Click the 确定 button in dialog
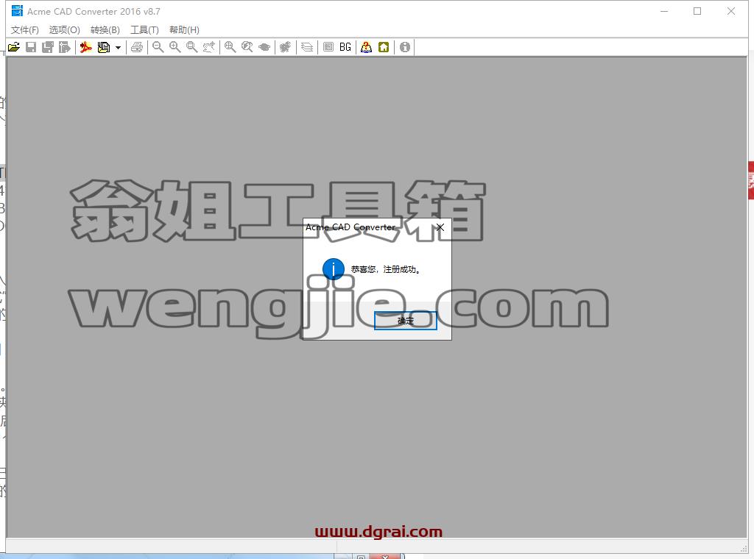The width and height of the screenshot is (754, 559). pos(406,321)
